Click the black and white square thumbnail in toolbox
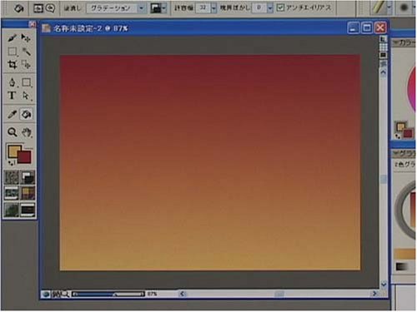This screenshot has height=312, width=417. tap(28, 177)
